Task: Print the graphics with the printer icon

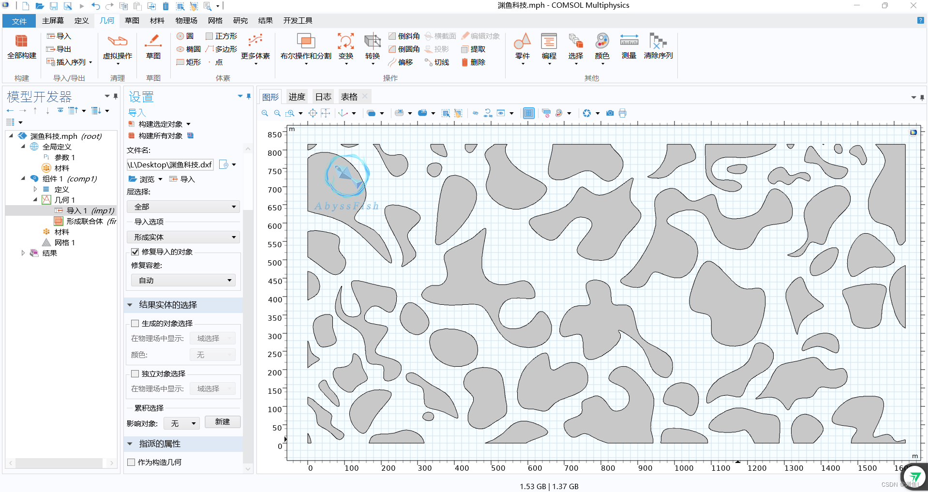Action: click(x=623, y=113)
